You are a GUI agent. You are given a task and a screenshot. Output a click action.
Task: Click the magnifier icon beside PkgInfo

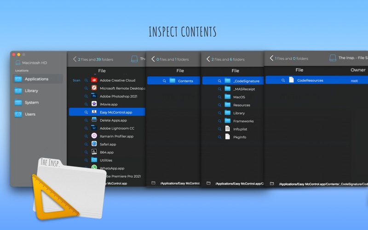click(219, 137)
